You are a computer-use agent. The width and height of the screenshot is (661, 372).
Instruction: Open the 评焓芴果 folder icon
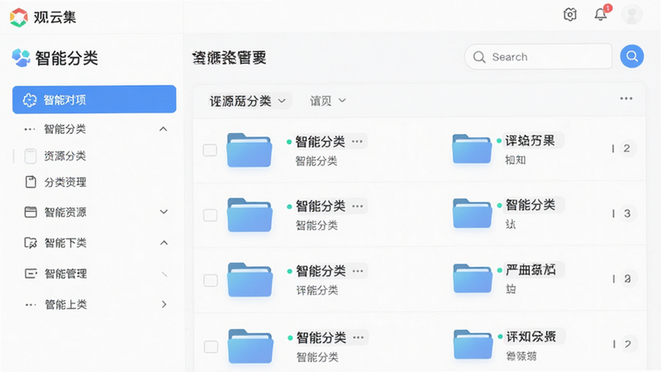[x=472, y=149]
